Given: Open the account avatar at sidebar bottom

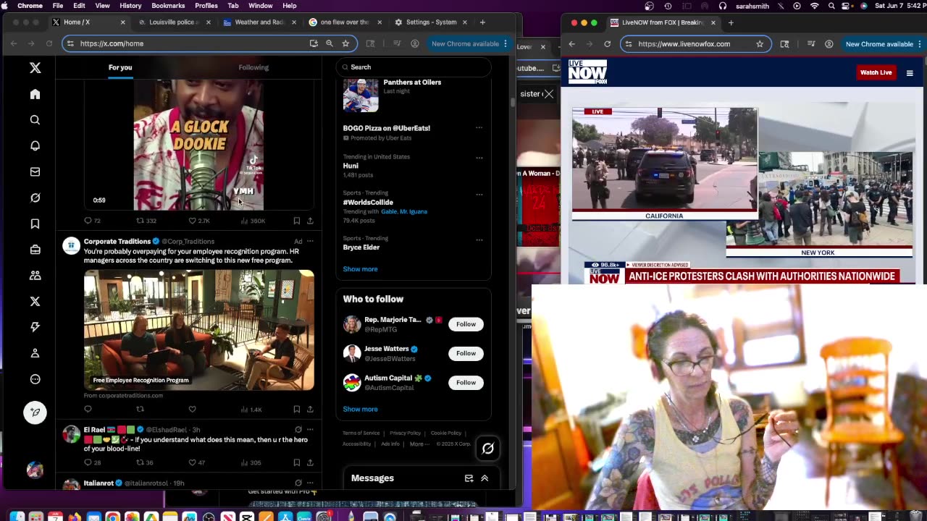Looking at the screenshot, I should click(35, 470).
